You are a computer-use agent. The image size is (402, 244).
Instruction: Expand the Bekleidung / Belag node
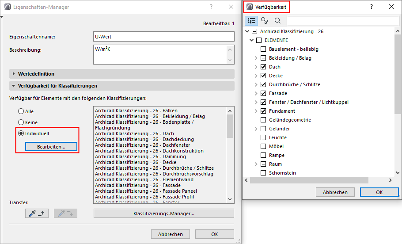(x=256, y=58)
